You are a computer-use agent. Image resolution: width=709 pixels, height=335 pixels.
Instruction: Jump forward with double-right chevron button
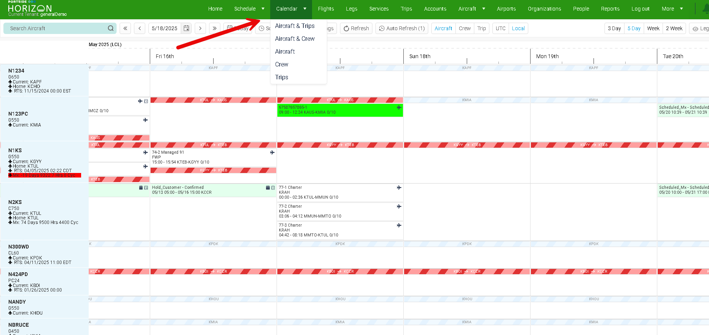tap(215, 28)
